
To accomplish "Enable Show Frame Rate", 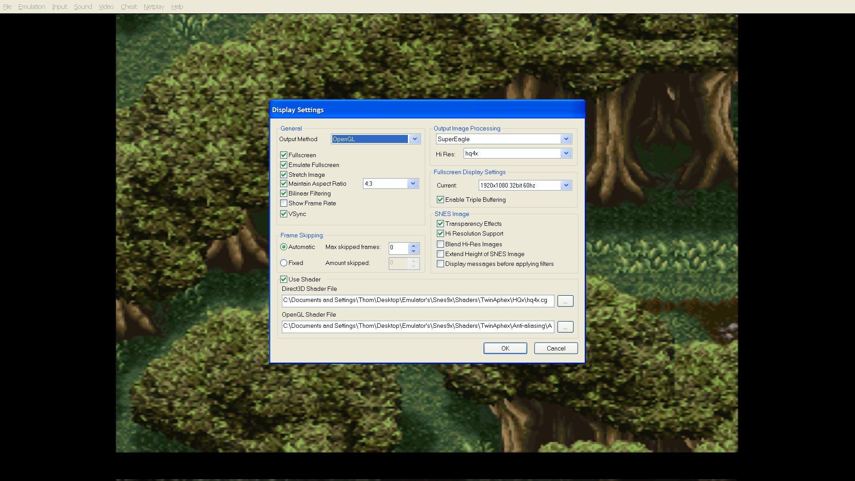I will 284,203.
